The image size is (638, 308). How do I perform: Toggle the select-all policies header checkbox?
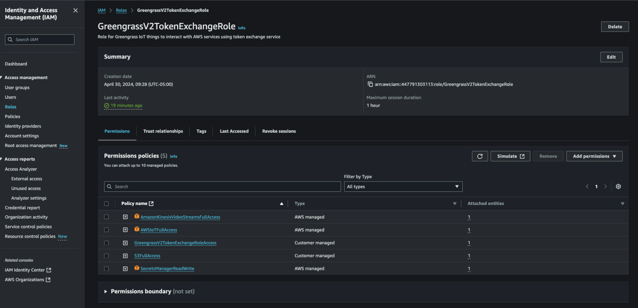[106, 204]
